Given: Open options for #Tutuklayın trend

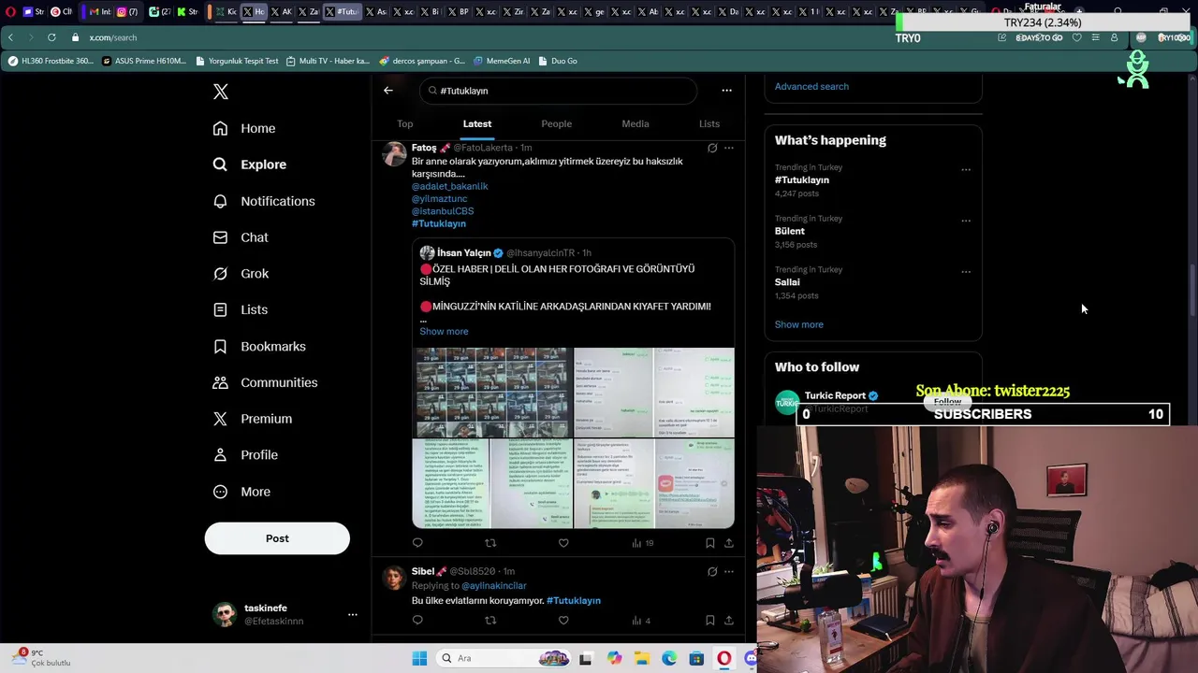Looking at the screenshot, I should click(966, 170).
